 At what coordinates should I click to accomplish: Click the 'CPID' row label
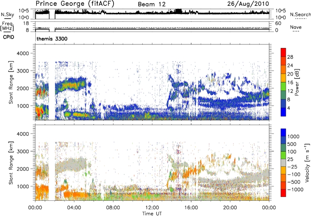point(9,37)
